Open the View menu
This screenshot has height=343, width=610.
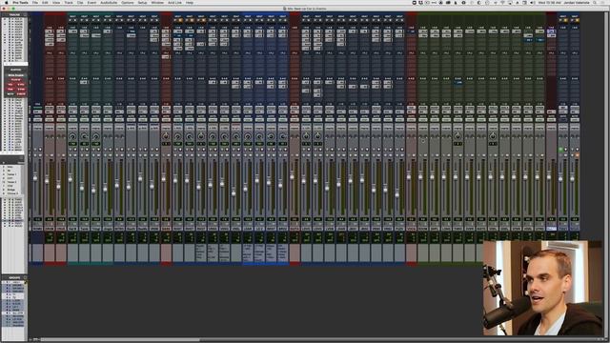[x=56, y=3]
